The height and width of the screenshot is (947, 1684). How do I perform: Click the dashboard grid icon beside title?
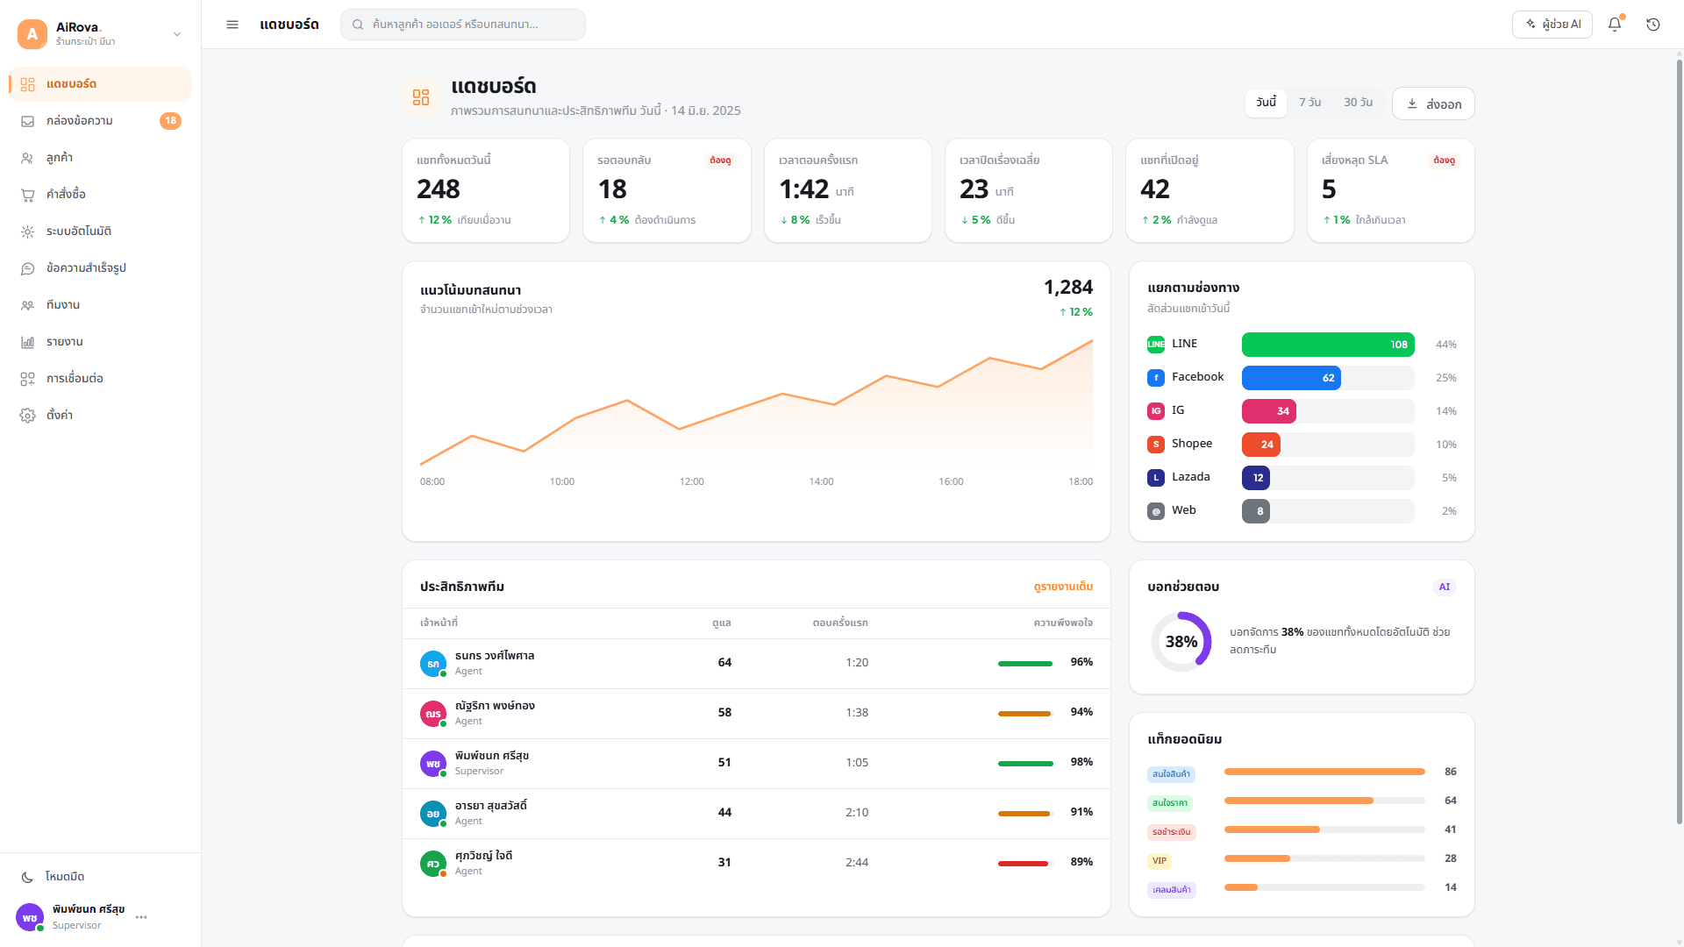click(x=421, y=97)
